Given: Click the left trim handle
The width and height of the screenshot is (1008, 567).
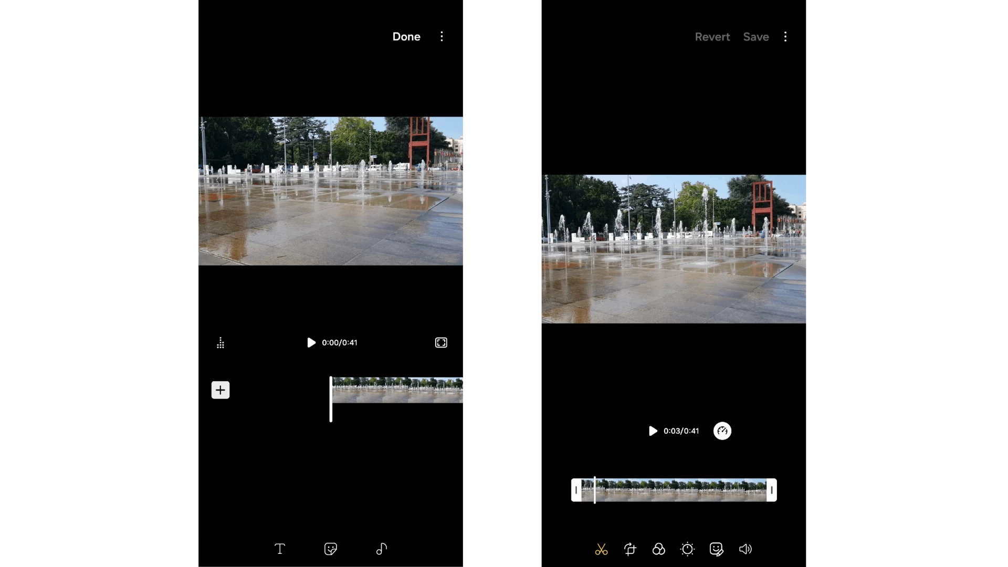Looking at the screenshot, I should pos(576,490).
